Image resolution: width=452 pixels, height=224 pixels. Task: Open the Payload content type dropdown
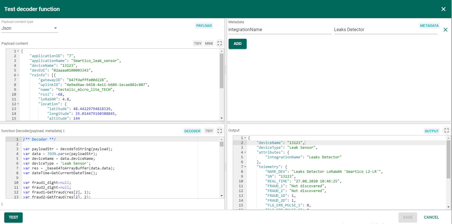[29, 28]
